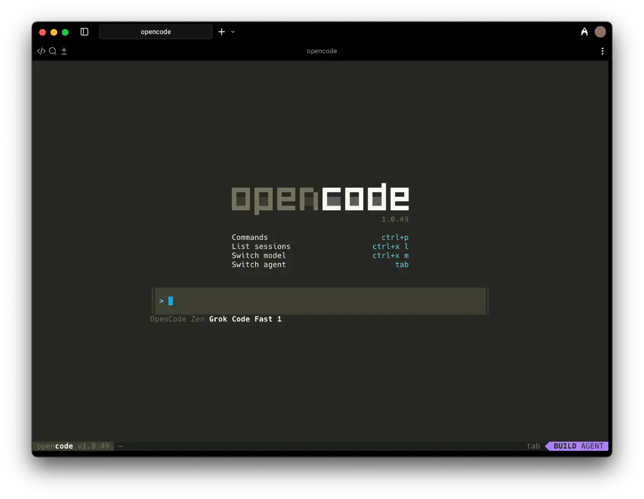Expand the chevron beside the new tab button
The image size is (644, 499).
point(232,32)
